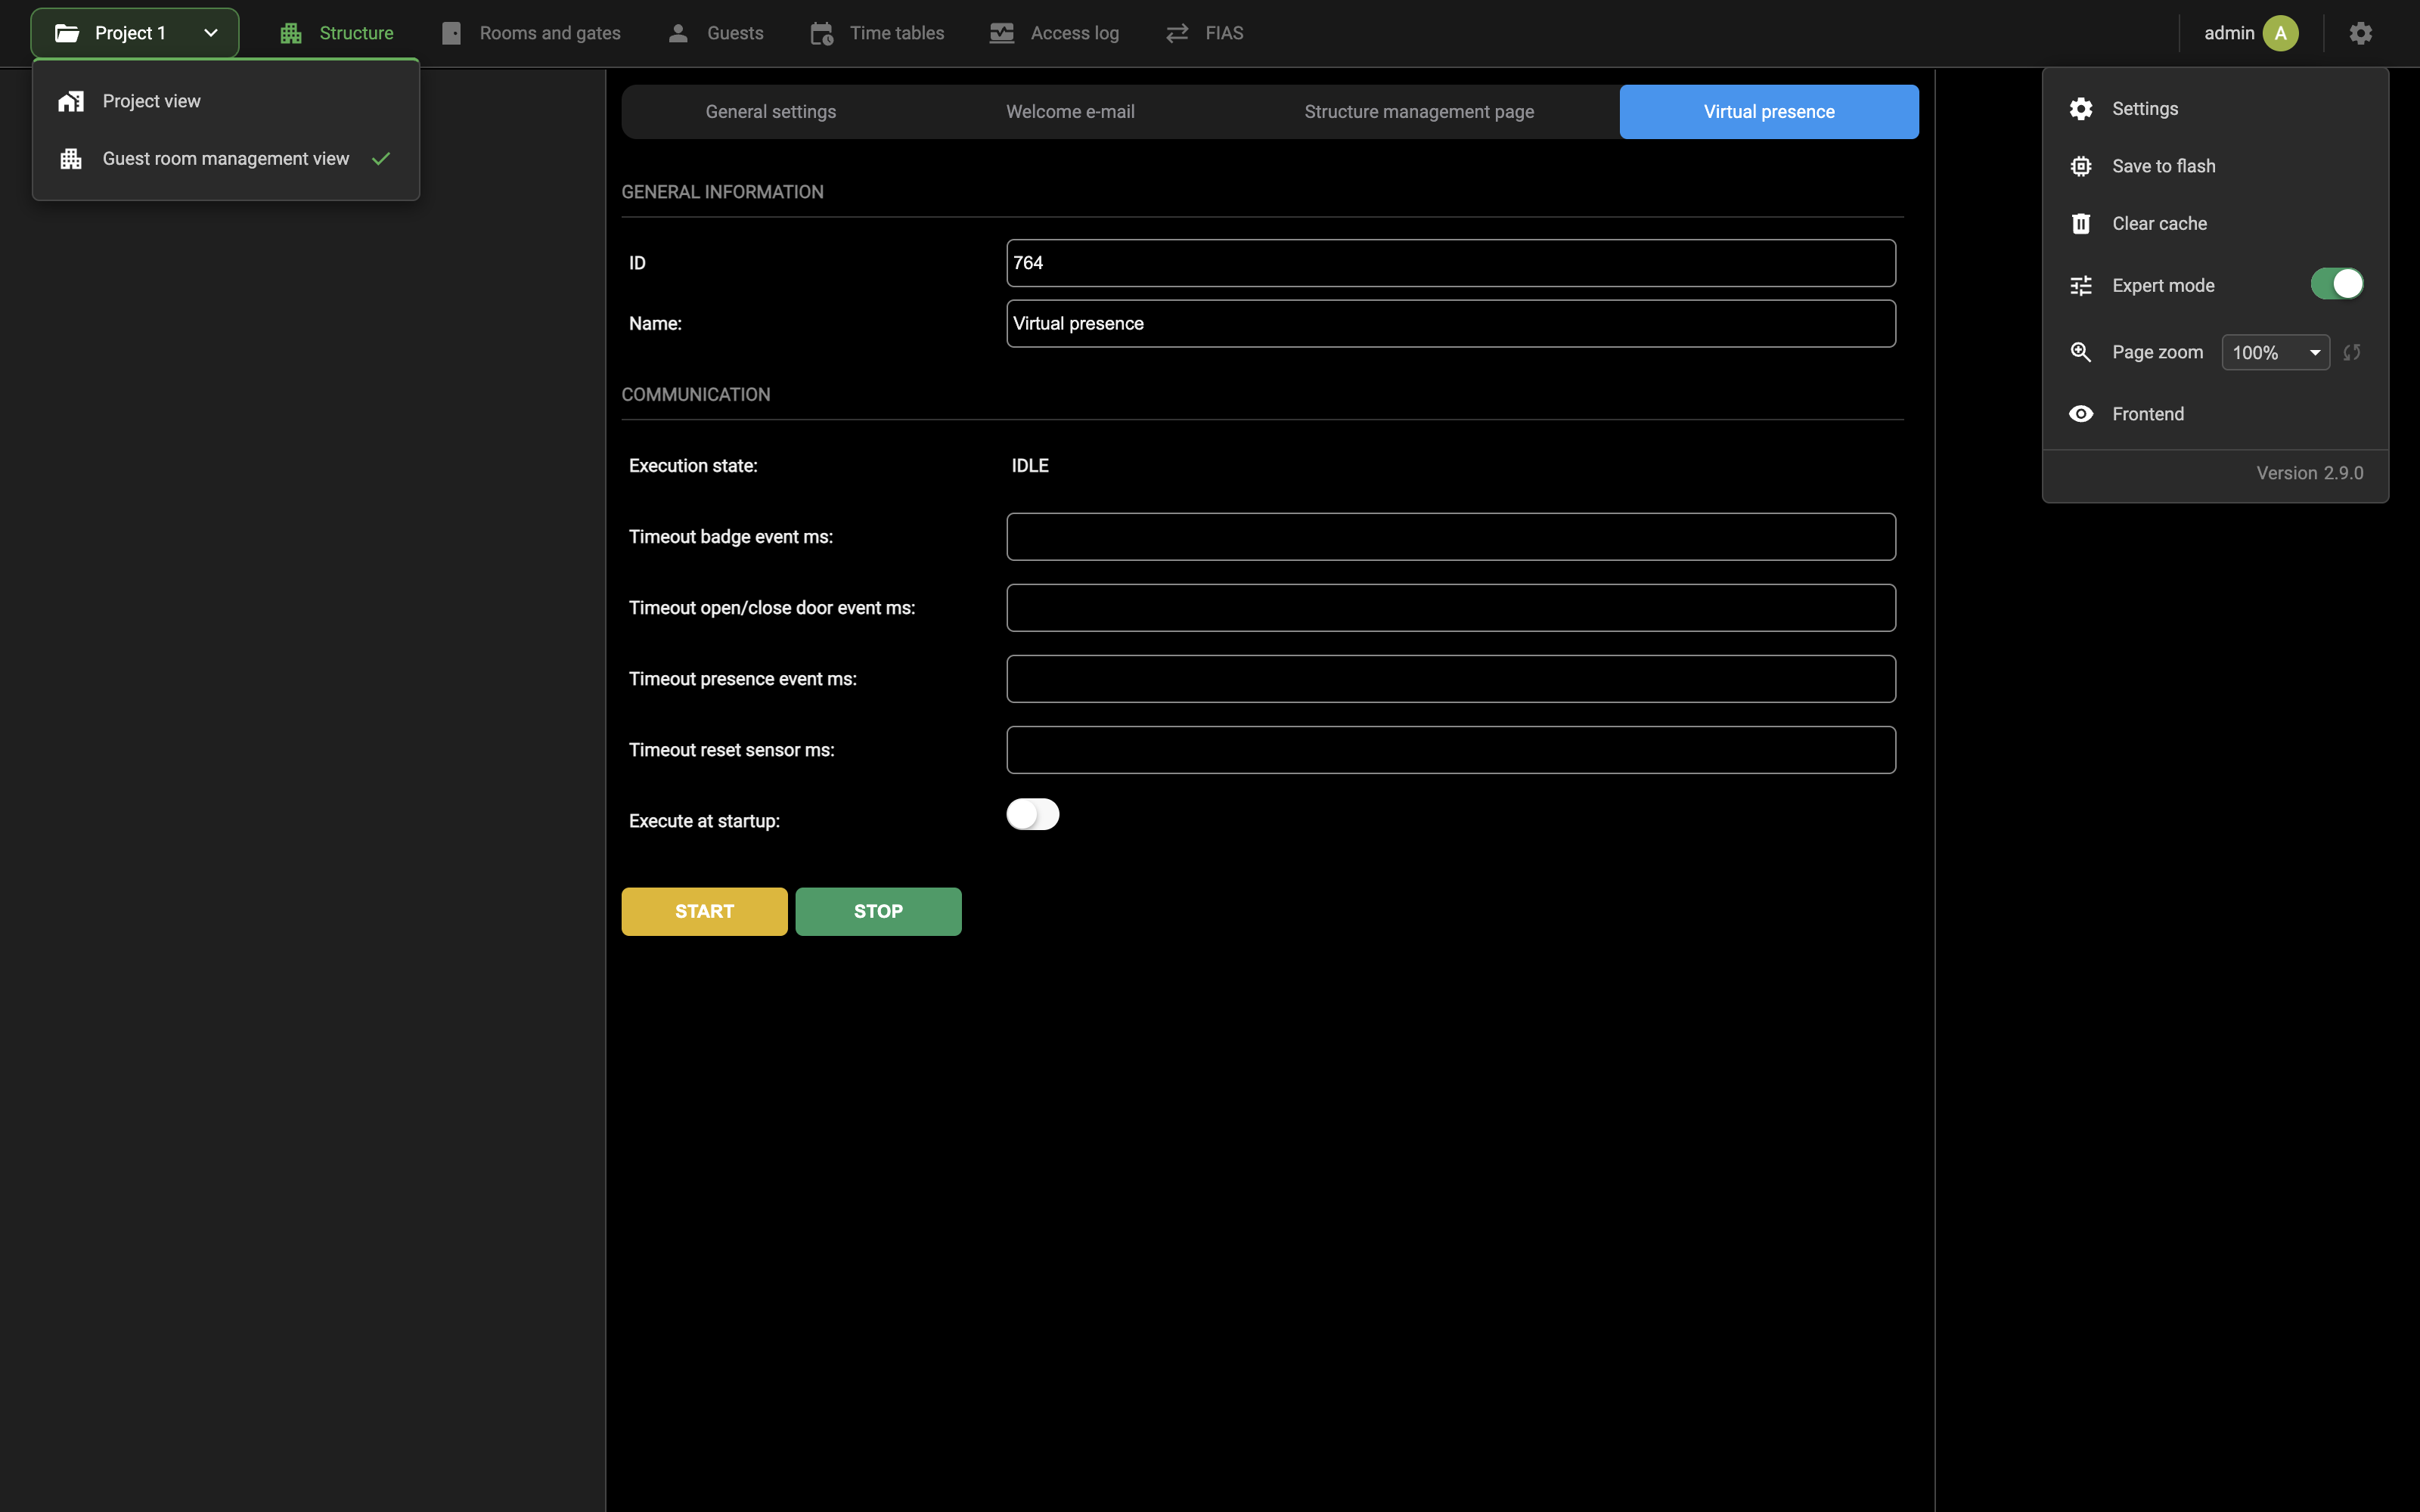2420x1512 pixels.
Task: Click the Clear cache trash icon
Action: [2080, 224]
